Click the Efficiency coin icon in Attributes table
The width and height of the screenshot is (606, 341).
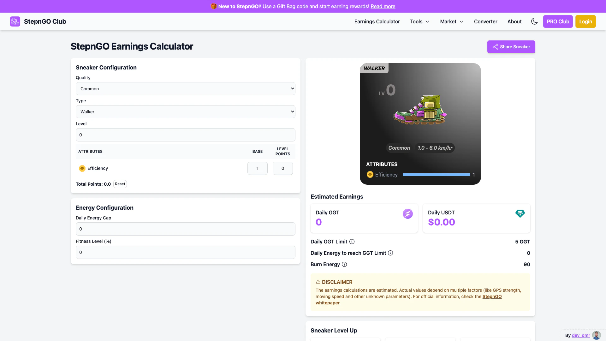[82, 168]
